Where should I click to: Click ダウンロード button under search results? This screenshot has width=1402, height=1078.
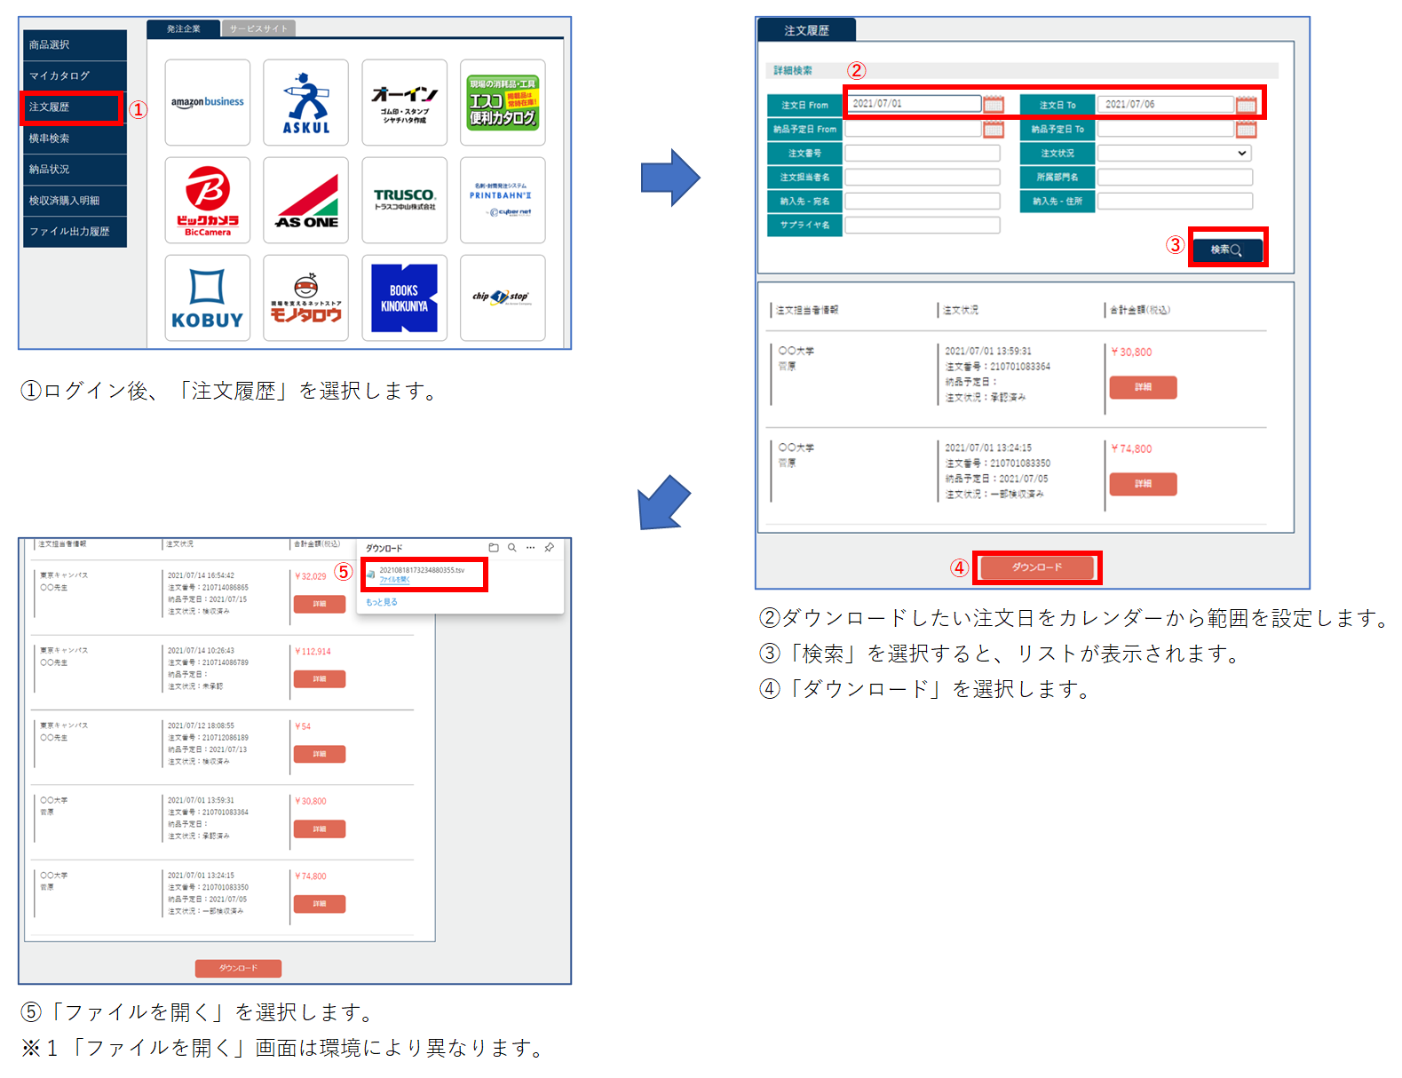point(1037,567)
